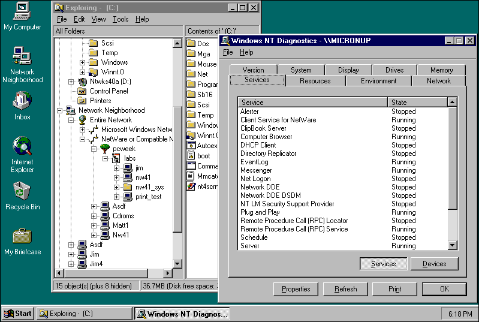Viewport: 479px width, 322px height.
Task: Click the Devices button
Action: point(434,264)
